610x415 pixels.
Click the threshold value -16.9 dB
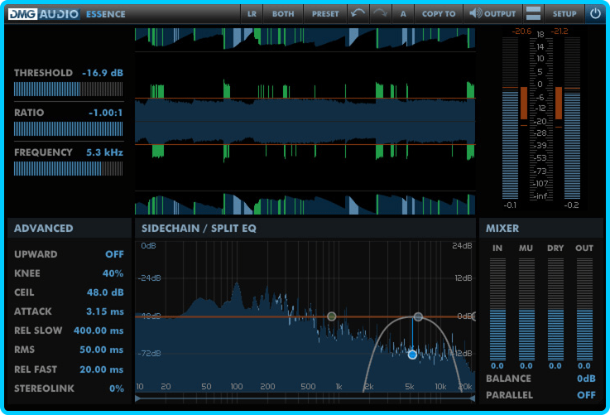point(103,73)
